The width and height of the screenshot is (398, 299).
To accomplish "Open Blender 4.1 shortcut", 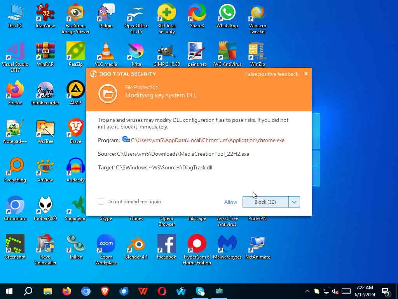I will [136, 247].
